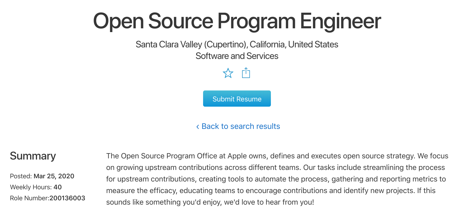Screen dimensions: 456x213
Task: Click the back chevron before Back to search
Action: pyautogui.click(x=198, y=127)
